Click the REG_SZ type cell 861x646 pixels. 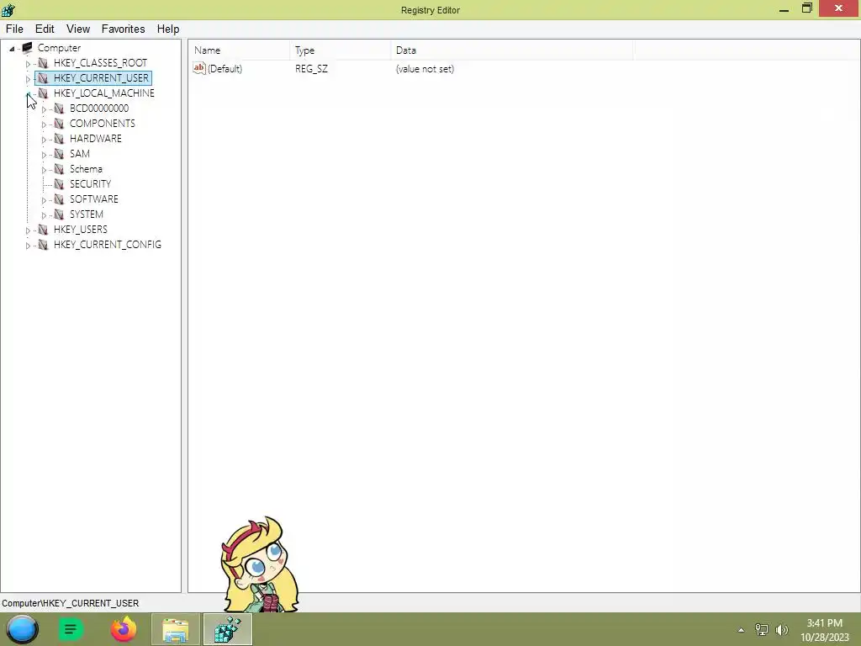[311, 69]
